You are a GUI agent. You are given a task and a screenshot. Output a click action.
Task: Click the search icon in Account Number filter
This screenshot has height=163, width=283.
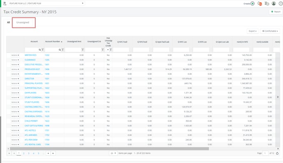(x=60, y=50)
